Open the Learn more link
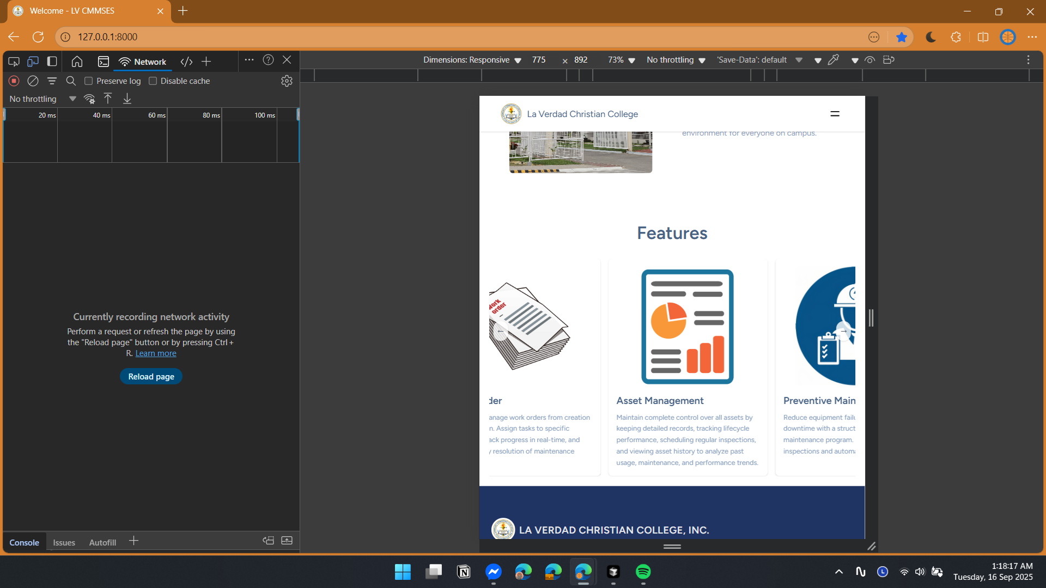The image size is (1046, 588). [156, 353]
